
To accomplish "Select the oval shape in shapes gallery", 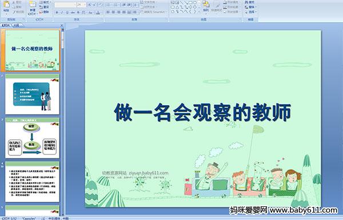I will pos(195,3).
